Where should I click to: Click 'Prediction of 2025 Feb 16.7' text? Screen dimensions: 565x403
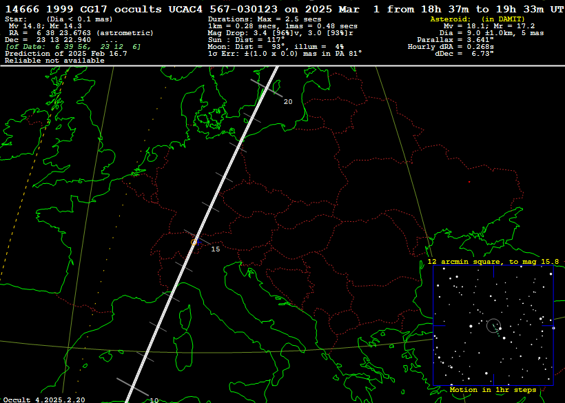click(66, 54)
